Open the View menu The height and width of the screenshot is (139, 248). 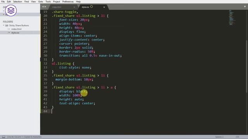(x=33, y=2)
